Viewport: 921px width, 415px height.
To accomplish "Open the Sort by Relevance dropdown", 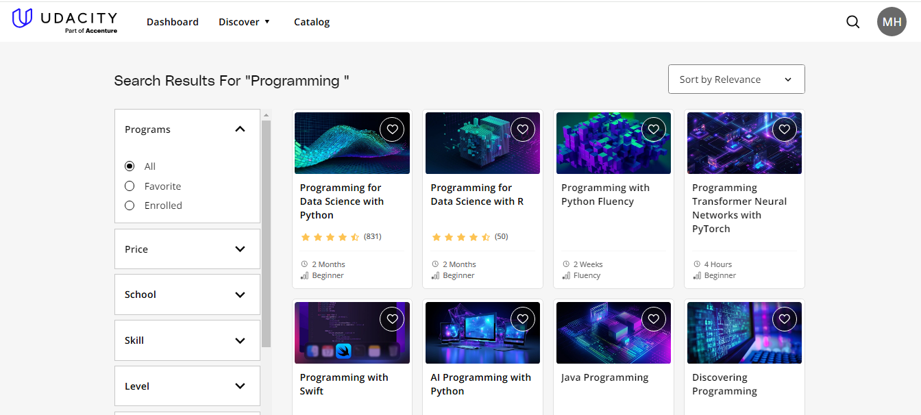I will 736,79.
